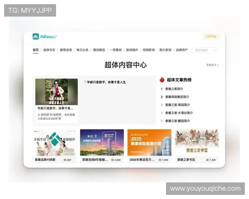Click the eye icon beside 2.8W views
249x199 pixels.
(112, 160)
